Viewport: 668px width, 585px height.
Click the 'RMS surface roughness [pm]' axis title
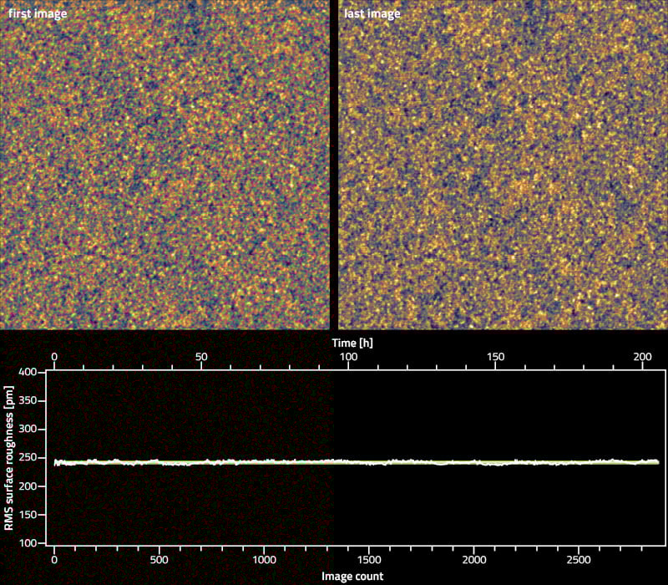click(x=9, y=456)
